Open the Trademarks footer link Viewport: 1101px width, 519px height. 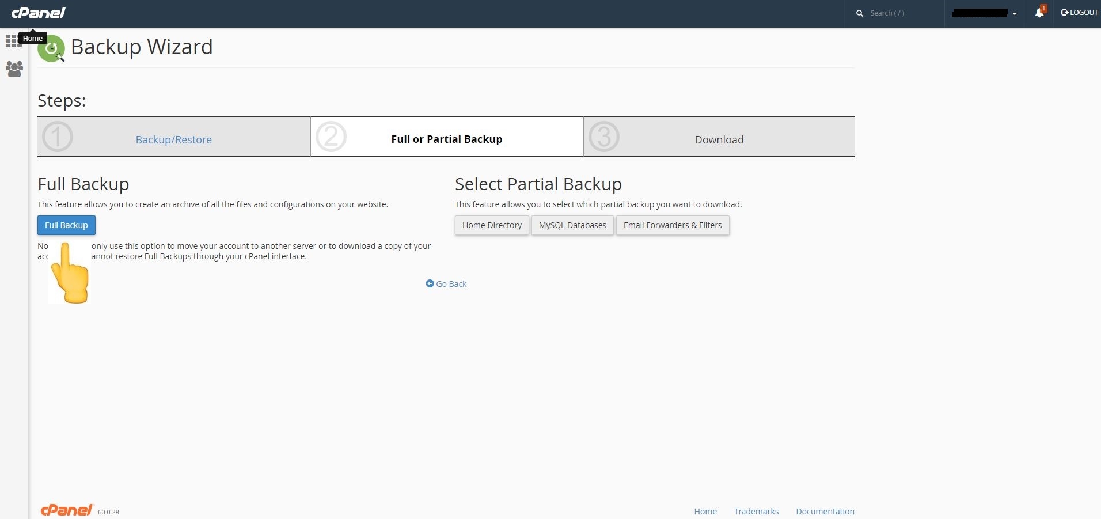[756, 511]
